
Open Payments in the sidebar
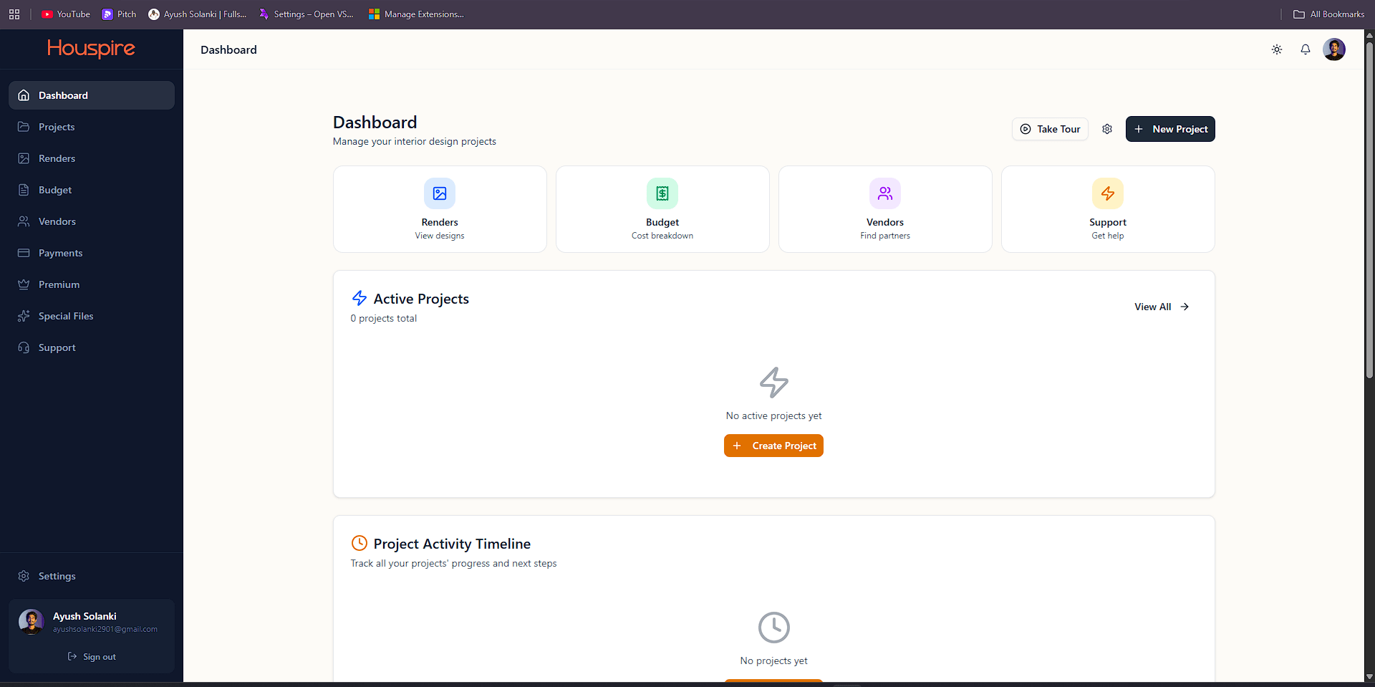click(x=92, y=253)
